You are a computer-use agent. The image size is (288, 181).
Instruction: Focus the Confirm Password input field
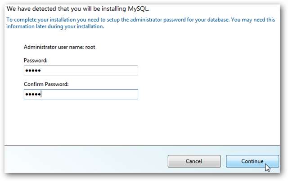pyautogui.click(x=81, y=94)
